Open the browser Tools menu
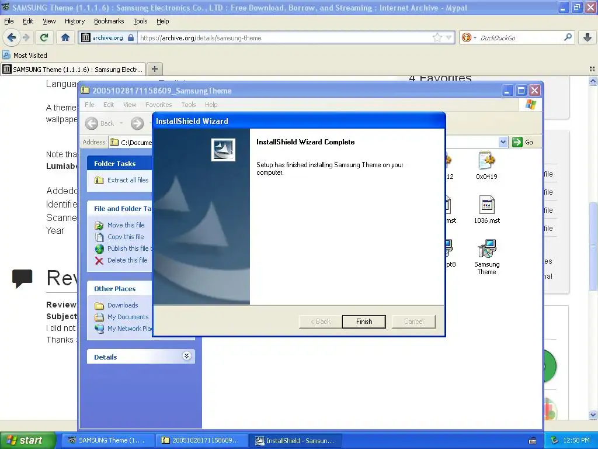 tap(140, 21)
